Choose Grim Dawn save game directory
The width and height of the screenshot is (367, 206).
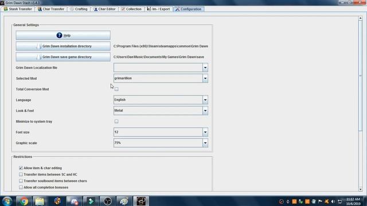tap(63, 57)
